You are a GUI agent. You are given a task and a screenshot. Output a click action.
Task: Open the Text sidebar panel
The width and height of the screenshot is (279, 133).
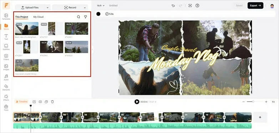point(6,37)
